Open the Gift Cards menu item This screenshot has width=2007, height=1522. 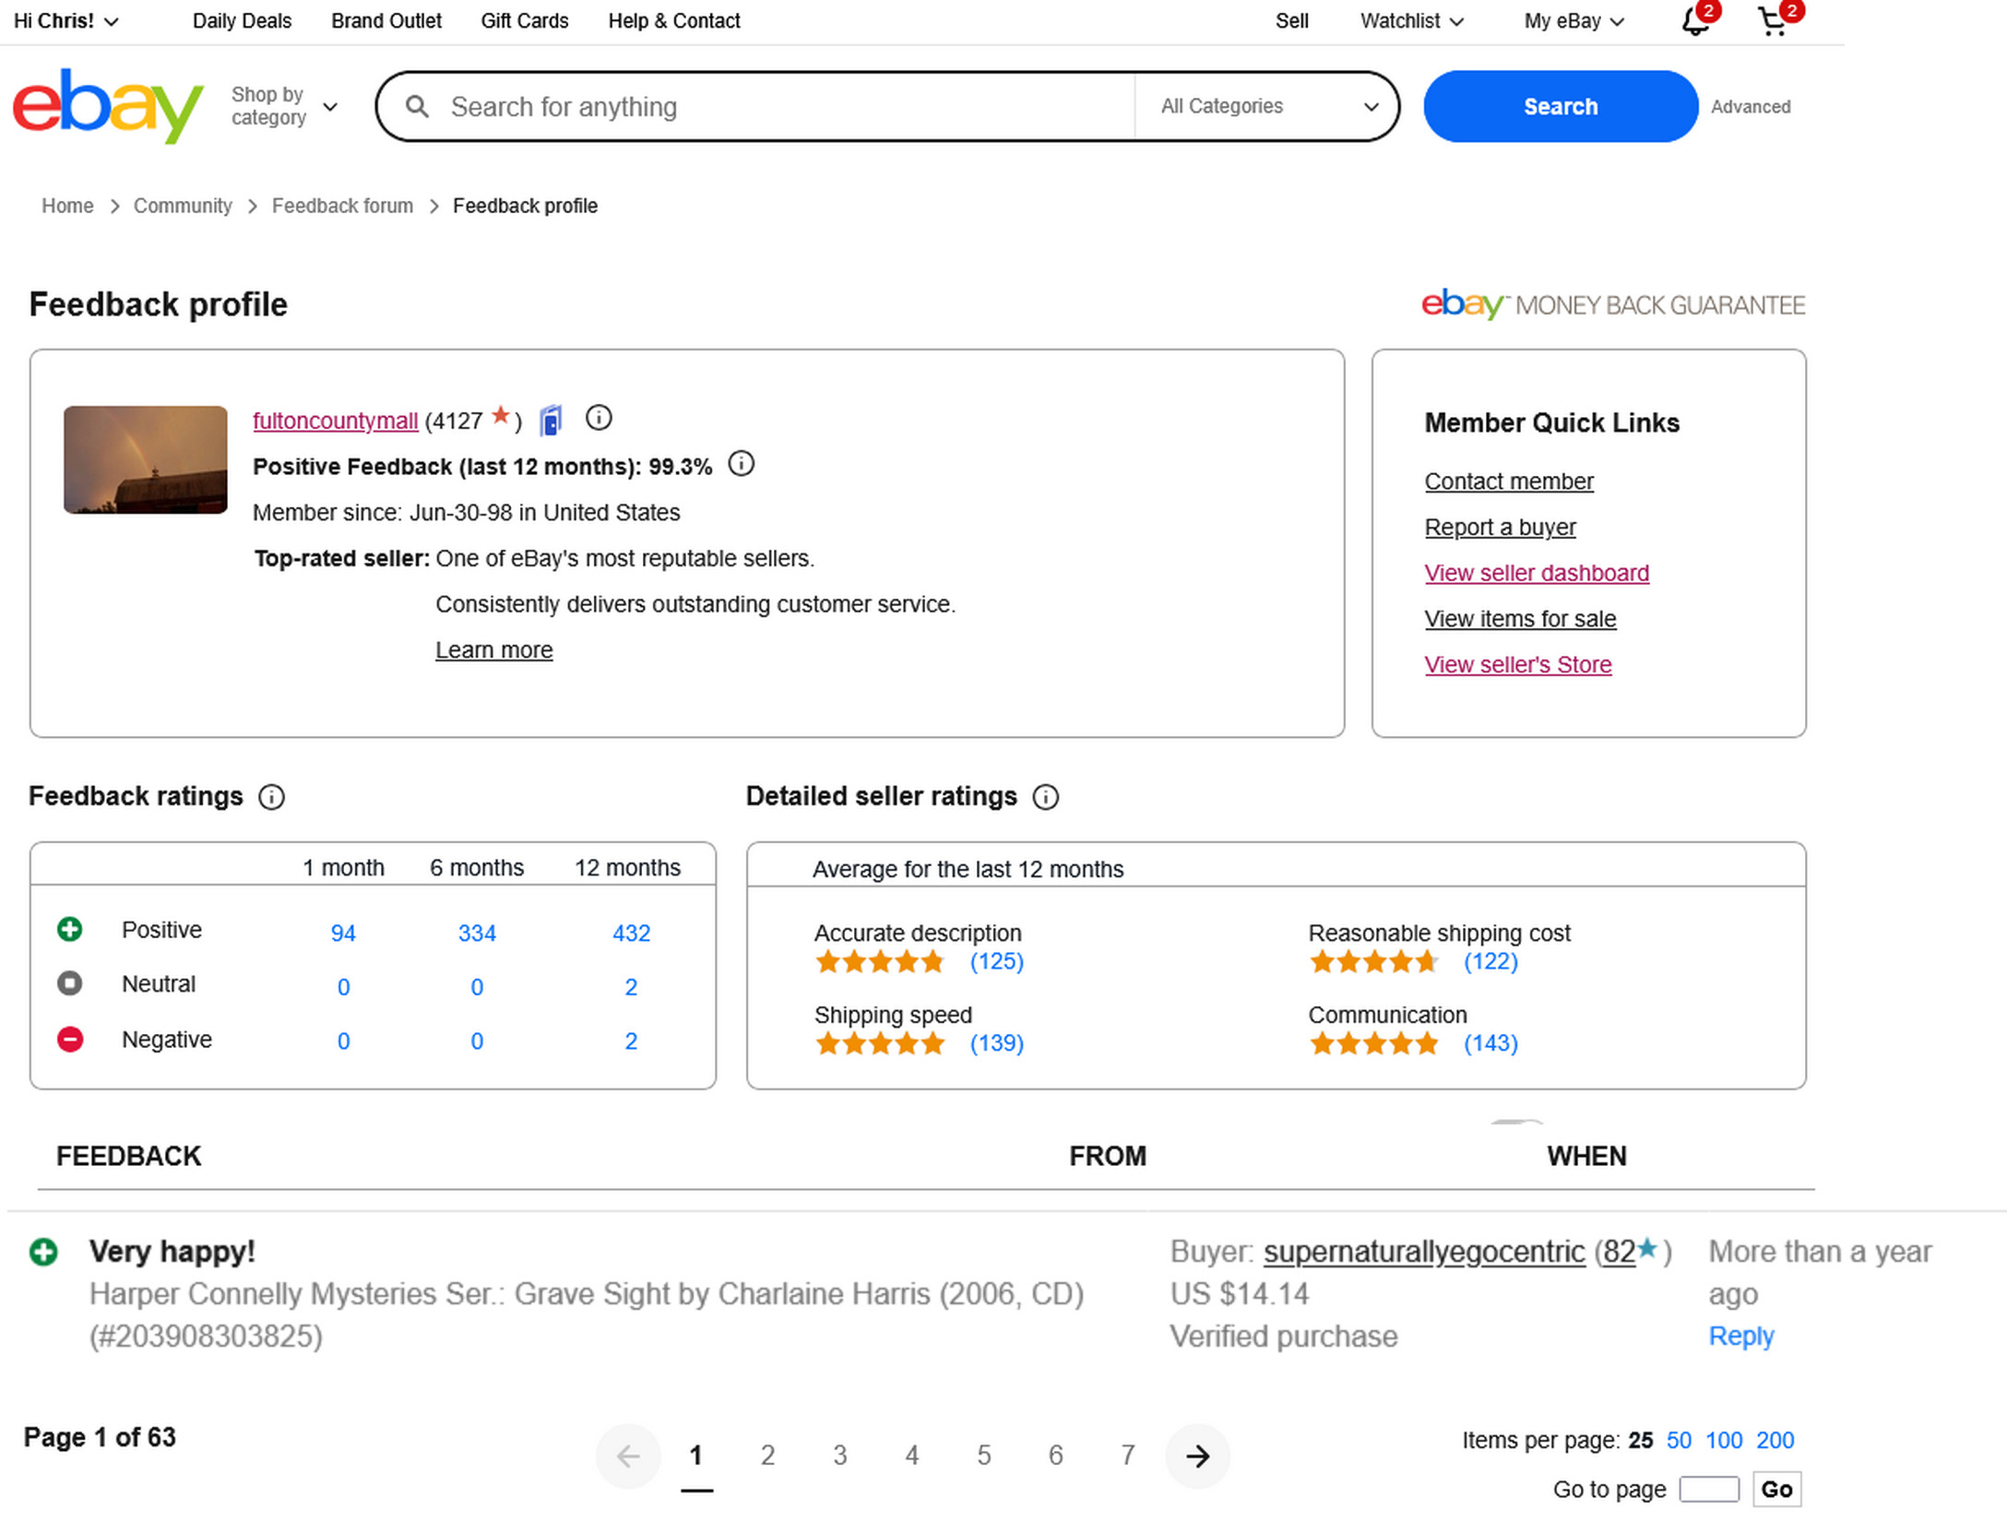click(524, 21)
